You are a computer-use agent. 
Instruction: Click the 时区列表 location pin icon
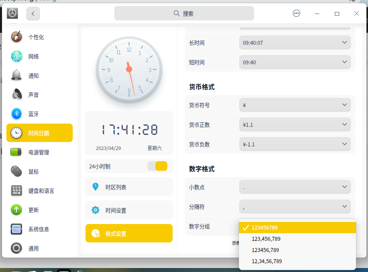[95, 187]
